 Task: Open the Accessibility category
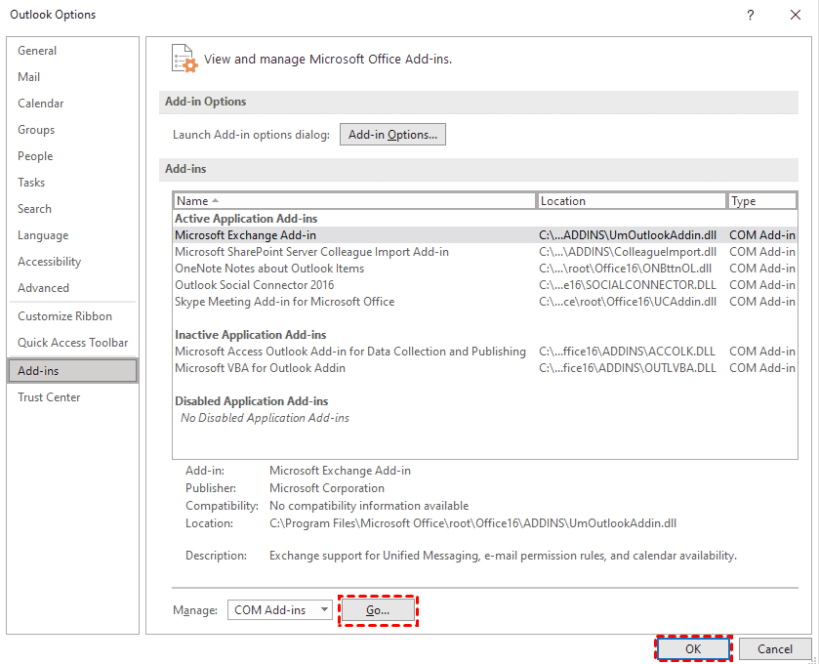click(49, 262)
